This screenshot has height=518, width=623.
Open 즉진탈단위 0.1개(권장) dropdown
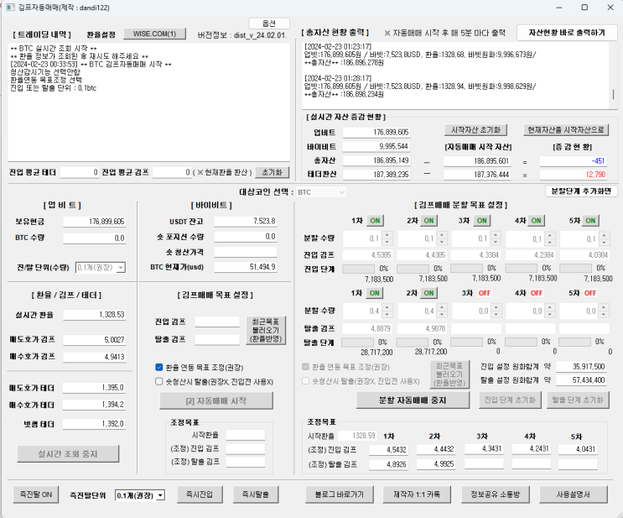coord(140,495)
